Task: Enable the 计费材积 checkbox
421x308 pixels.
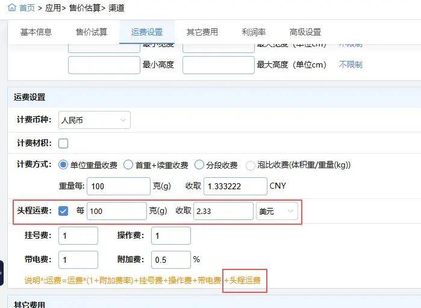Action: [63, 143]
